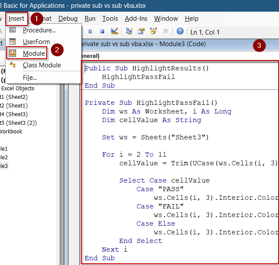Viewport: 279px width, 265px height.
Task: Choose UserForm from the Insert menu
Action: click(36, 42)
